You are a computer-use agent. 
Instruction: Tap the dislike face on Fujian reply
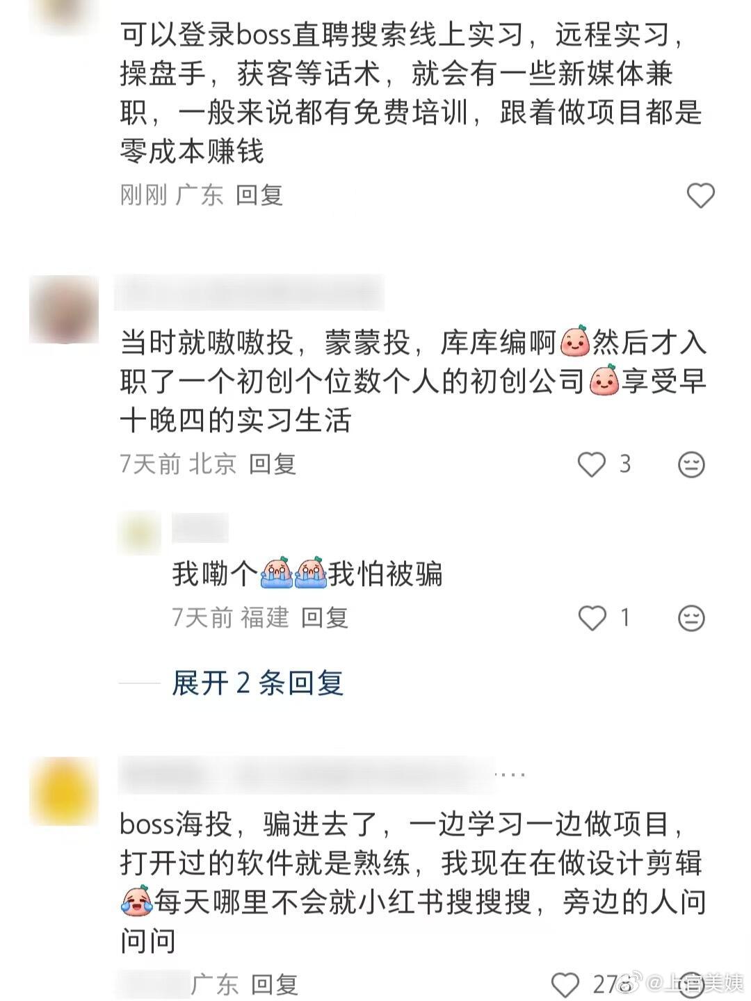coord(691,618)
